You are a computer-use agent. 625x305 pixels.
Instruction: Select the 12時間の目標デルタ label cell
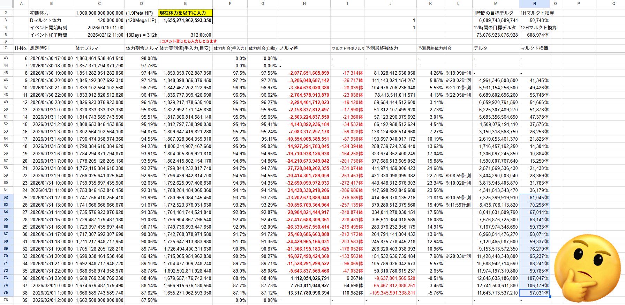[496, 28]
